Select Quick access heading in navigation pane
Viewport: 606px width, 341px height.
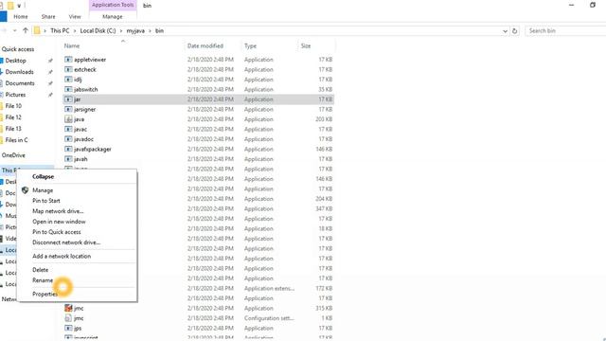pyautogui.click(x=18, y=49)
